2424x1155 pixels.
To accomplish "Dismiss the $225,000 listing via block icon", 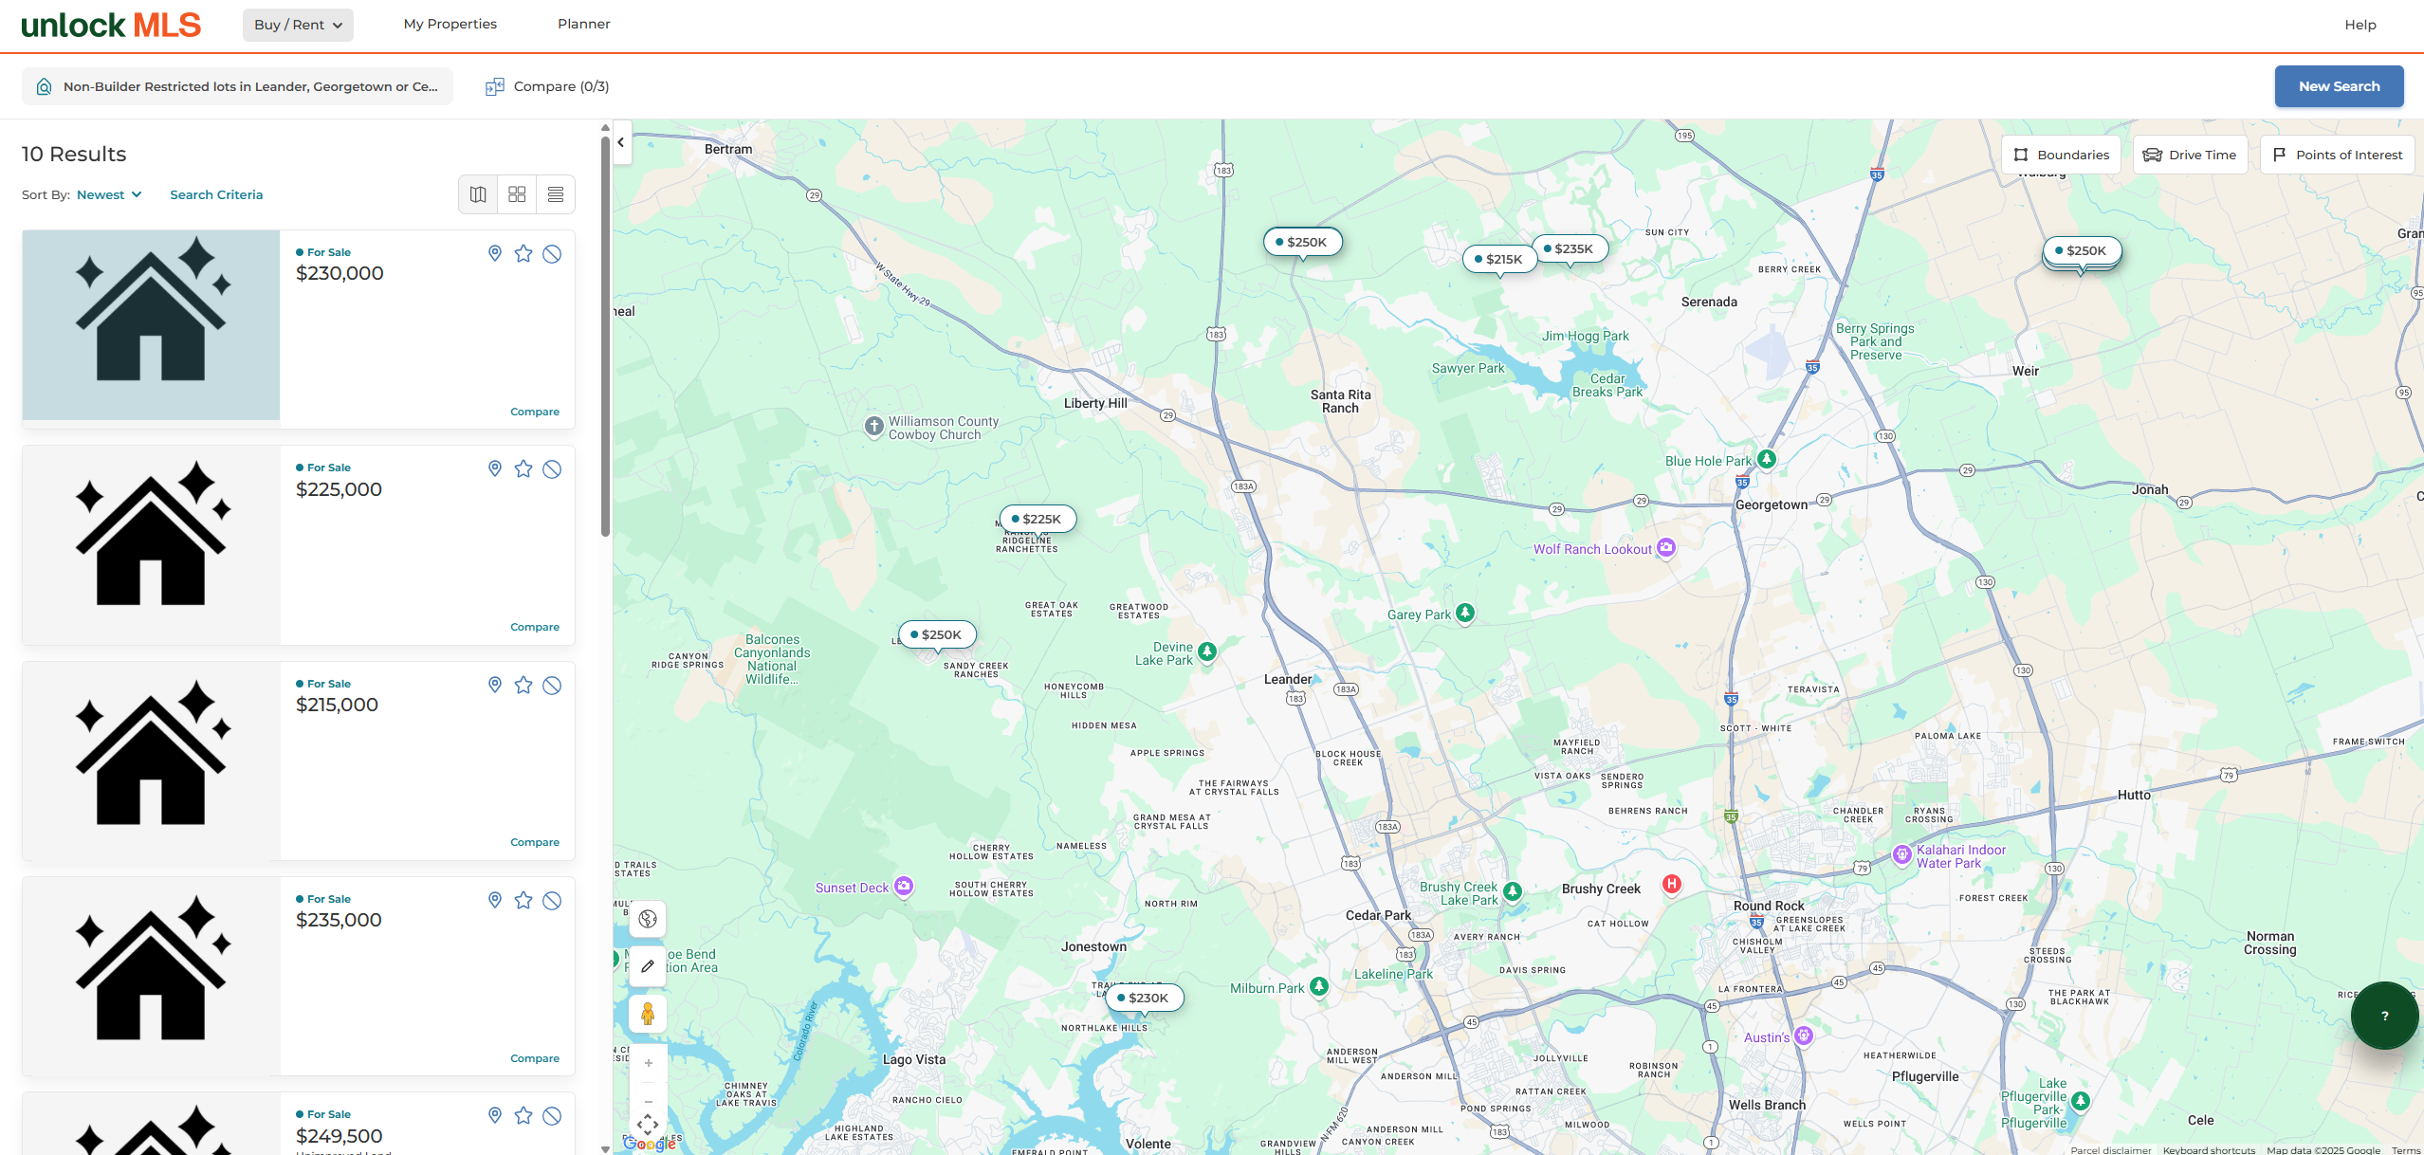I will pos(552,468).
